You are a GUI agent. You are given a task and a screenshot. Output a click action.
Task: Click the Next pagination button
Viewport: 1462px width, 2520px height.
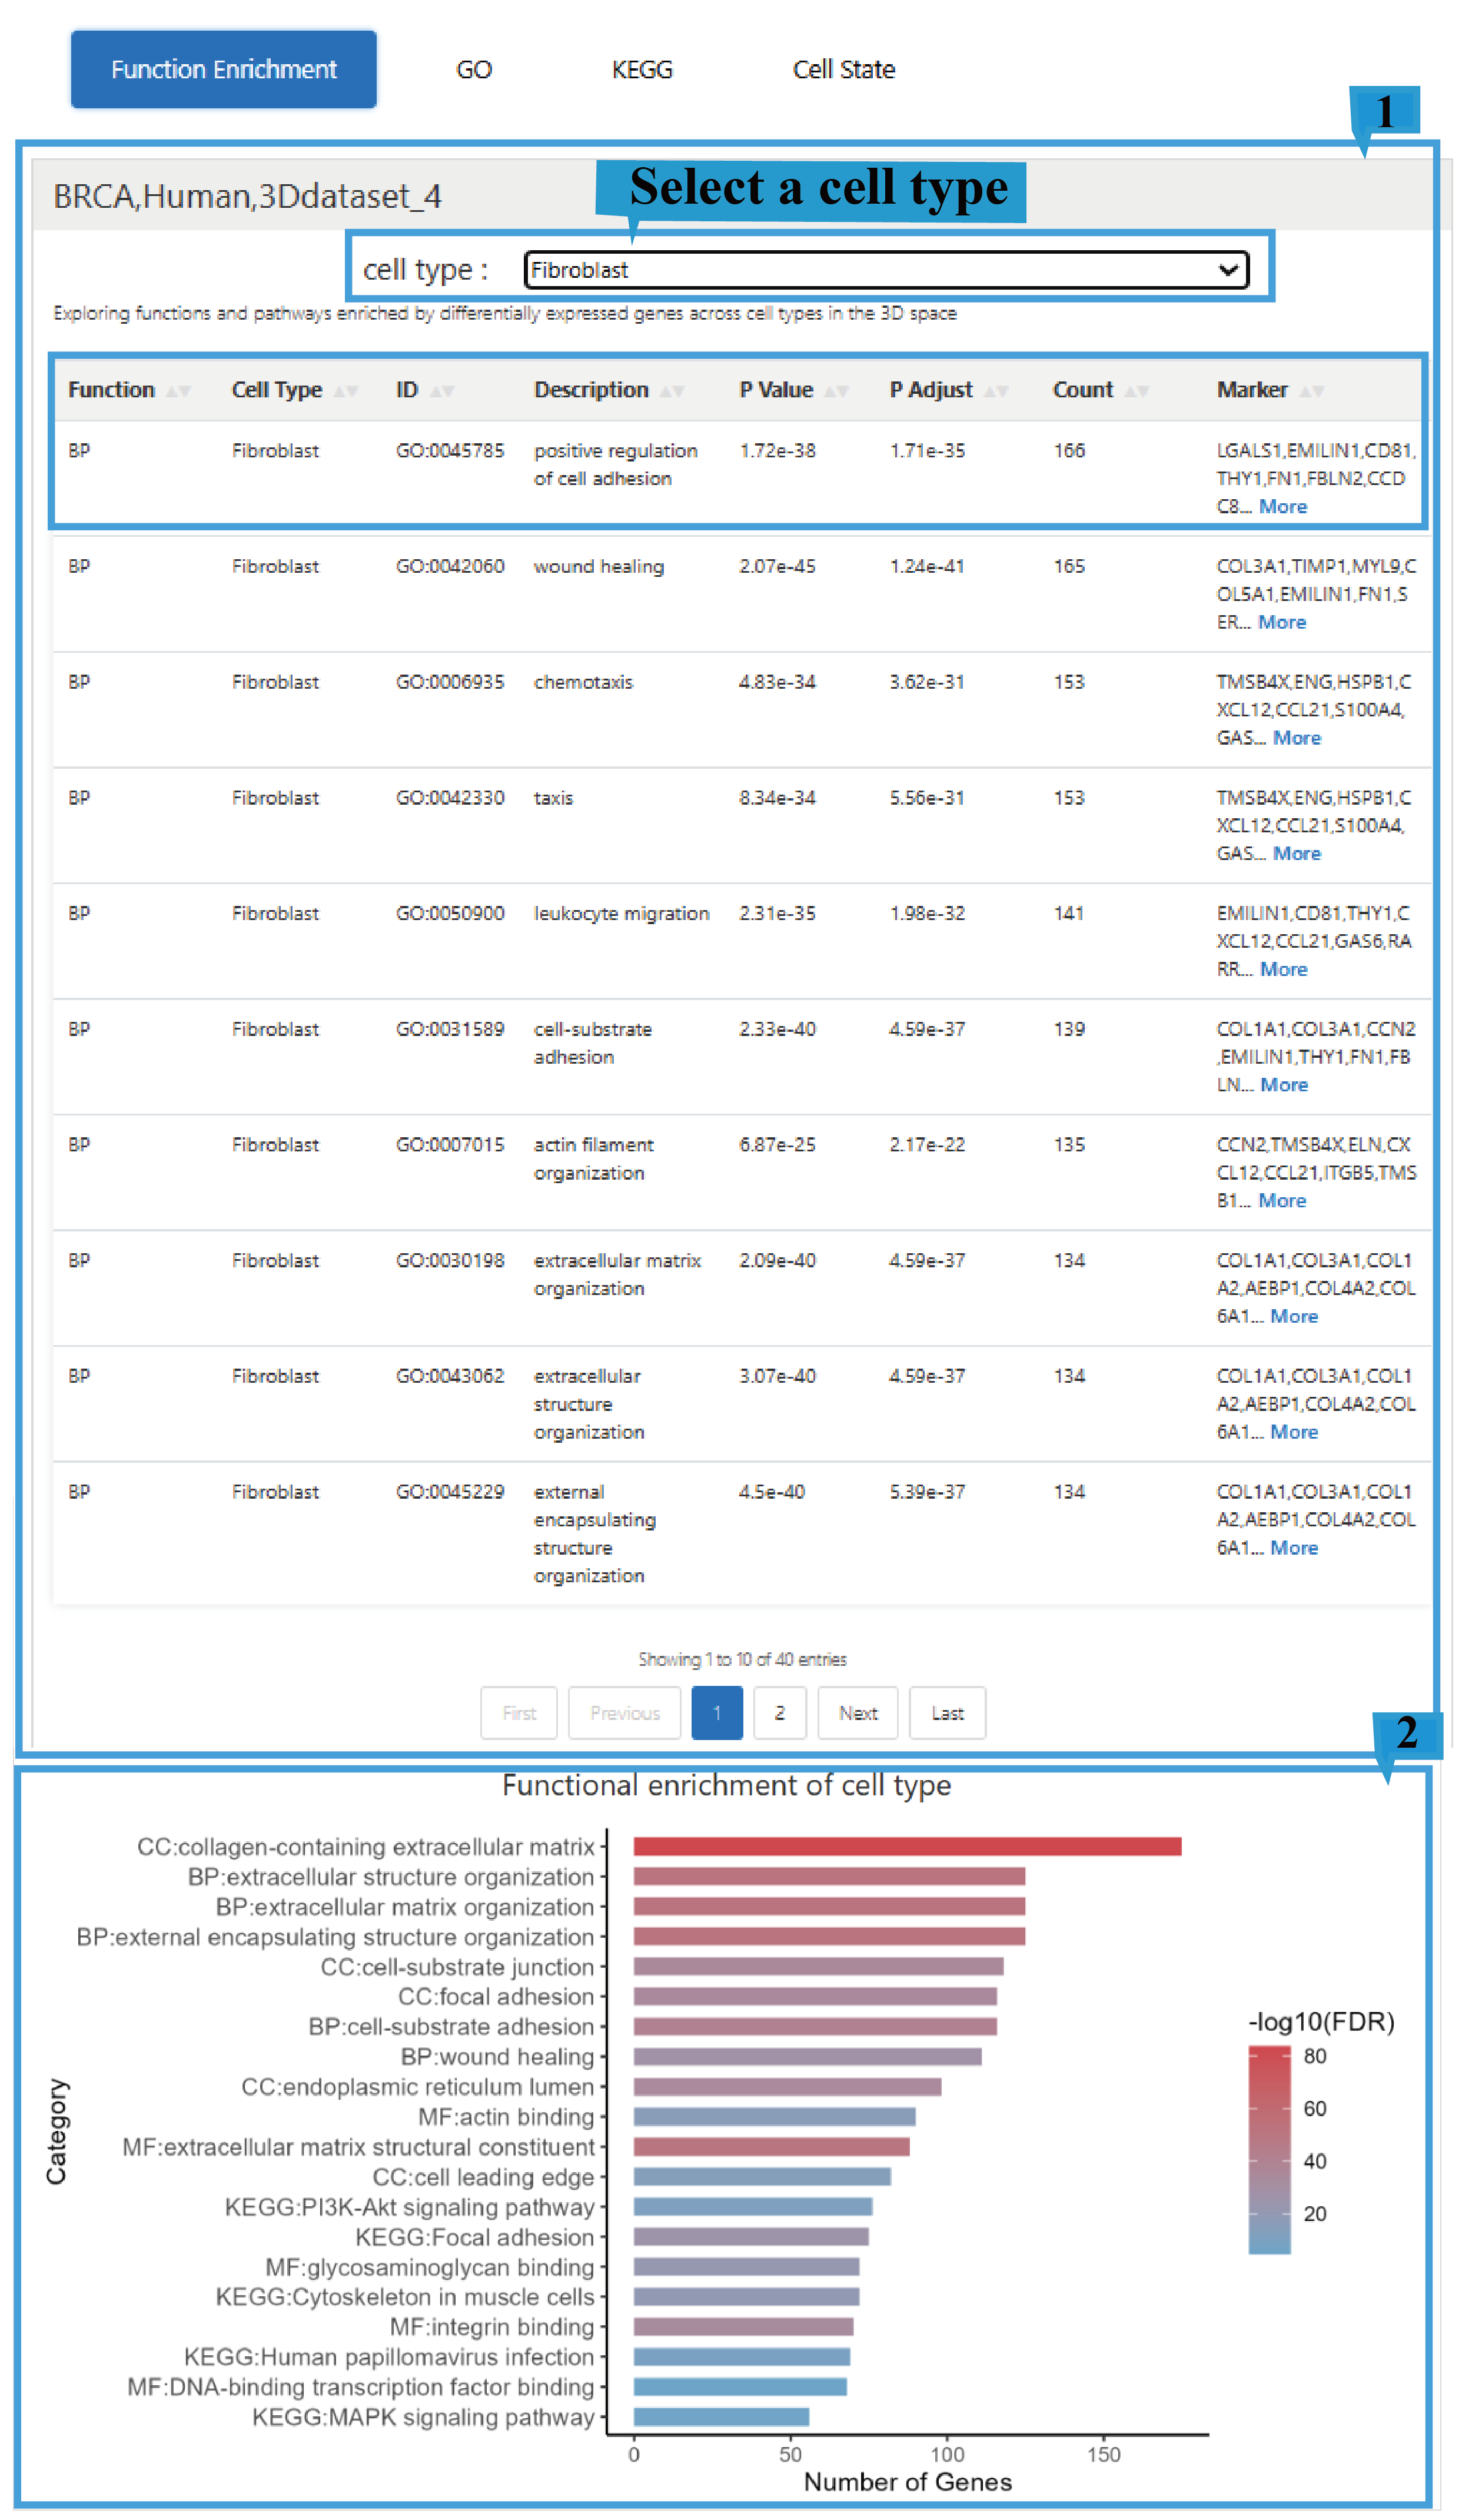[858, 1714]
